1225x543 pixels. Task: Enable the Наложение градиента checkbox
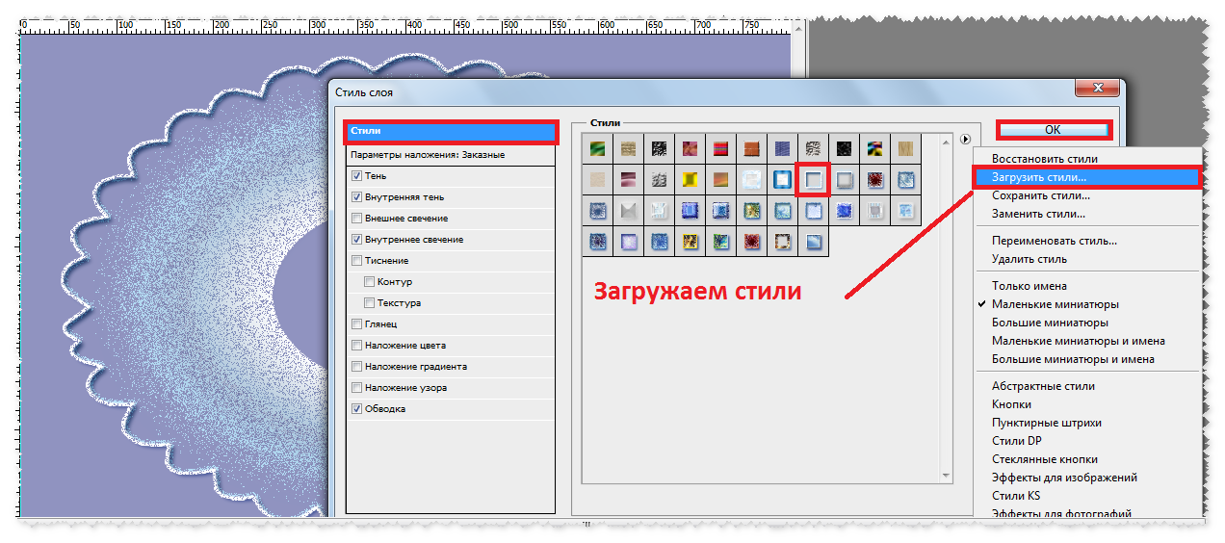[x=357, y=367]
